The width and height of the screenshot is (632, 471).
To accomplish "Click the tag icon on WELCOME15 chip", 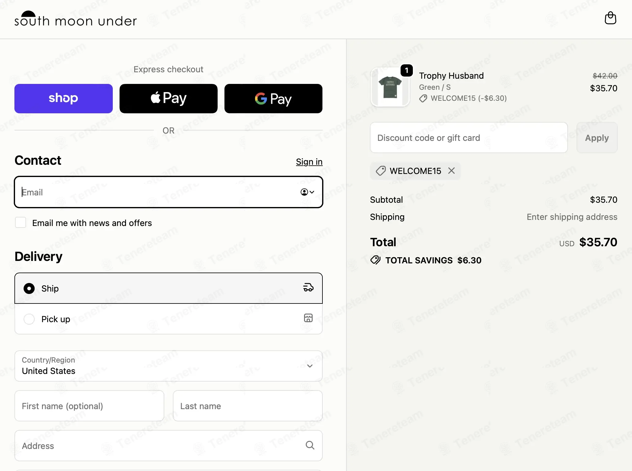I will pyautogui.click(x=381, y=171).
